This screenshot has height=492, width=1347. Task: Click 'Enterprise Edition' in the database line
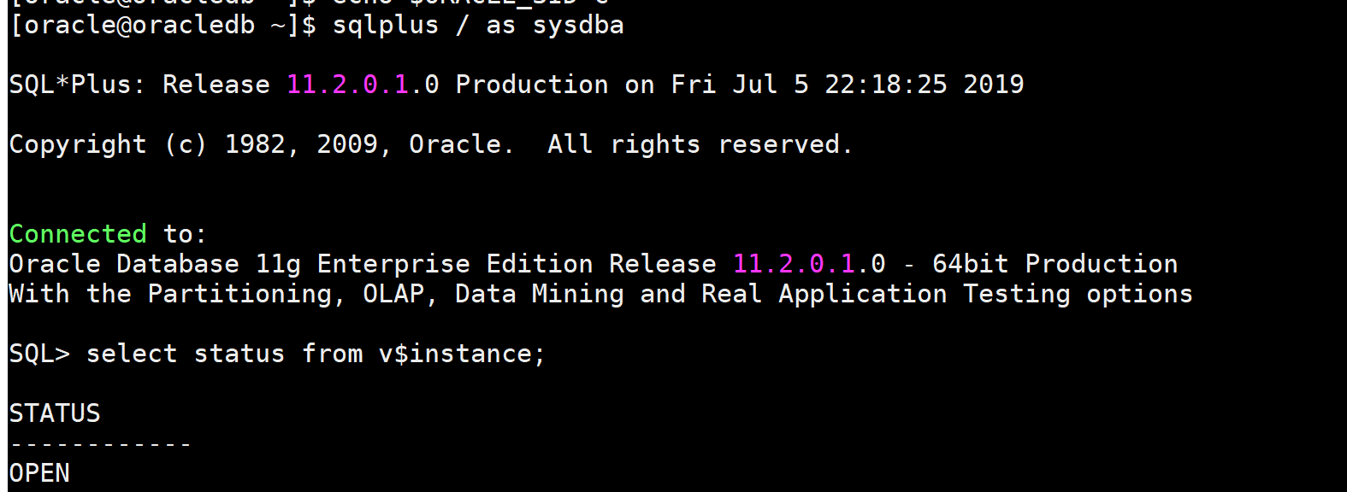point(455,264)
